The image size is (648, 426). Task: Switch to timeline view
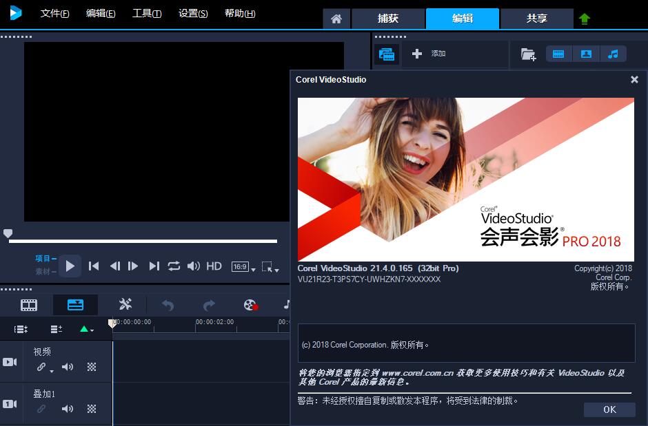pos(75,305)
